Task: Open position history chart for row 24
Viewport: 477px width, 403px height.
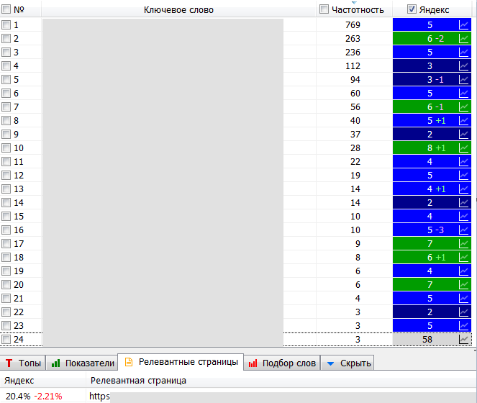Action: point(463,340)
